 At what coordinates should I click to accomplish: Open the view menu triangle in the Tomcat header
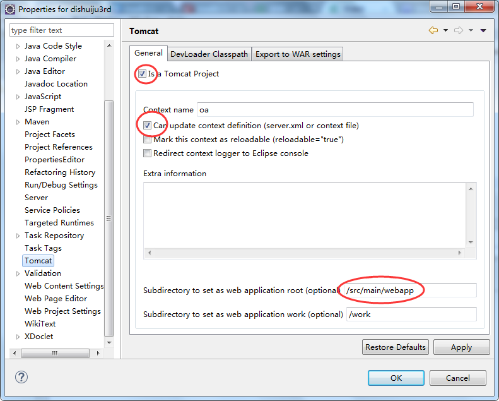click(483, 30)
